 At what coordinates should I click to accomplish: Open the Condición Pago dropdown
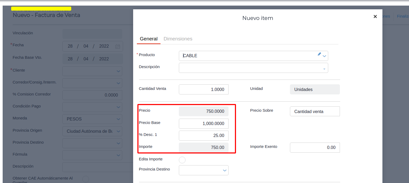pyautogui.click(x=119, y=107)
